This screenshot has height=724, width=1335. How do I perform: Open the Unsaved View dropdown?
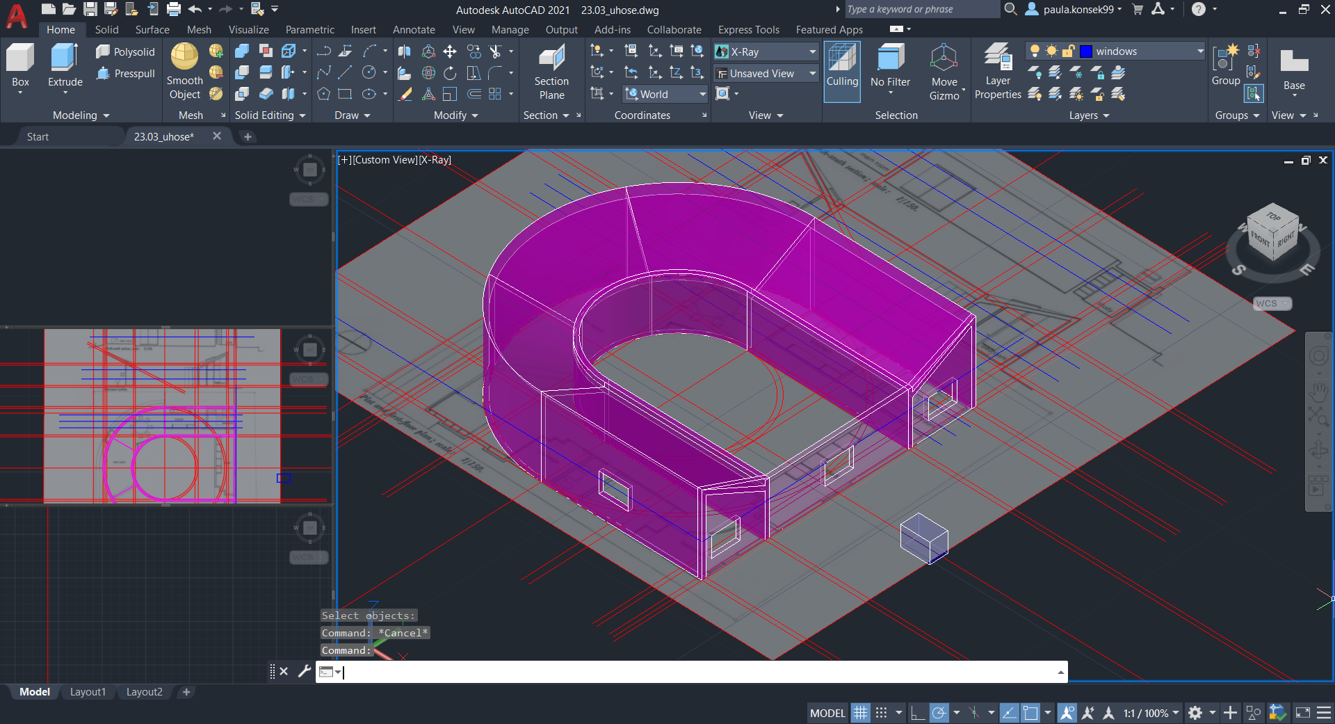(766, 73)
